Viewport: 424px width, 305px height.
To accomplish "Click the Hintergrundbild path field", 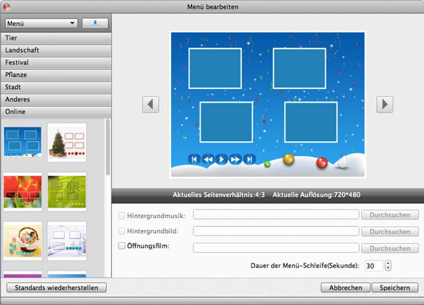I will (276, 231).
